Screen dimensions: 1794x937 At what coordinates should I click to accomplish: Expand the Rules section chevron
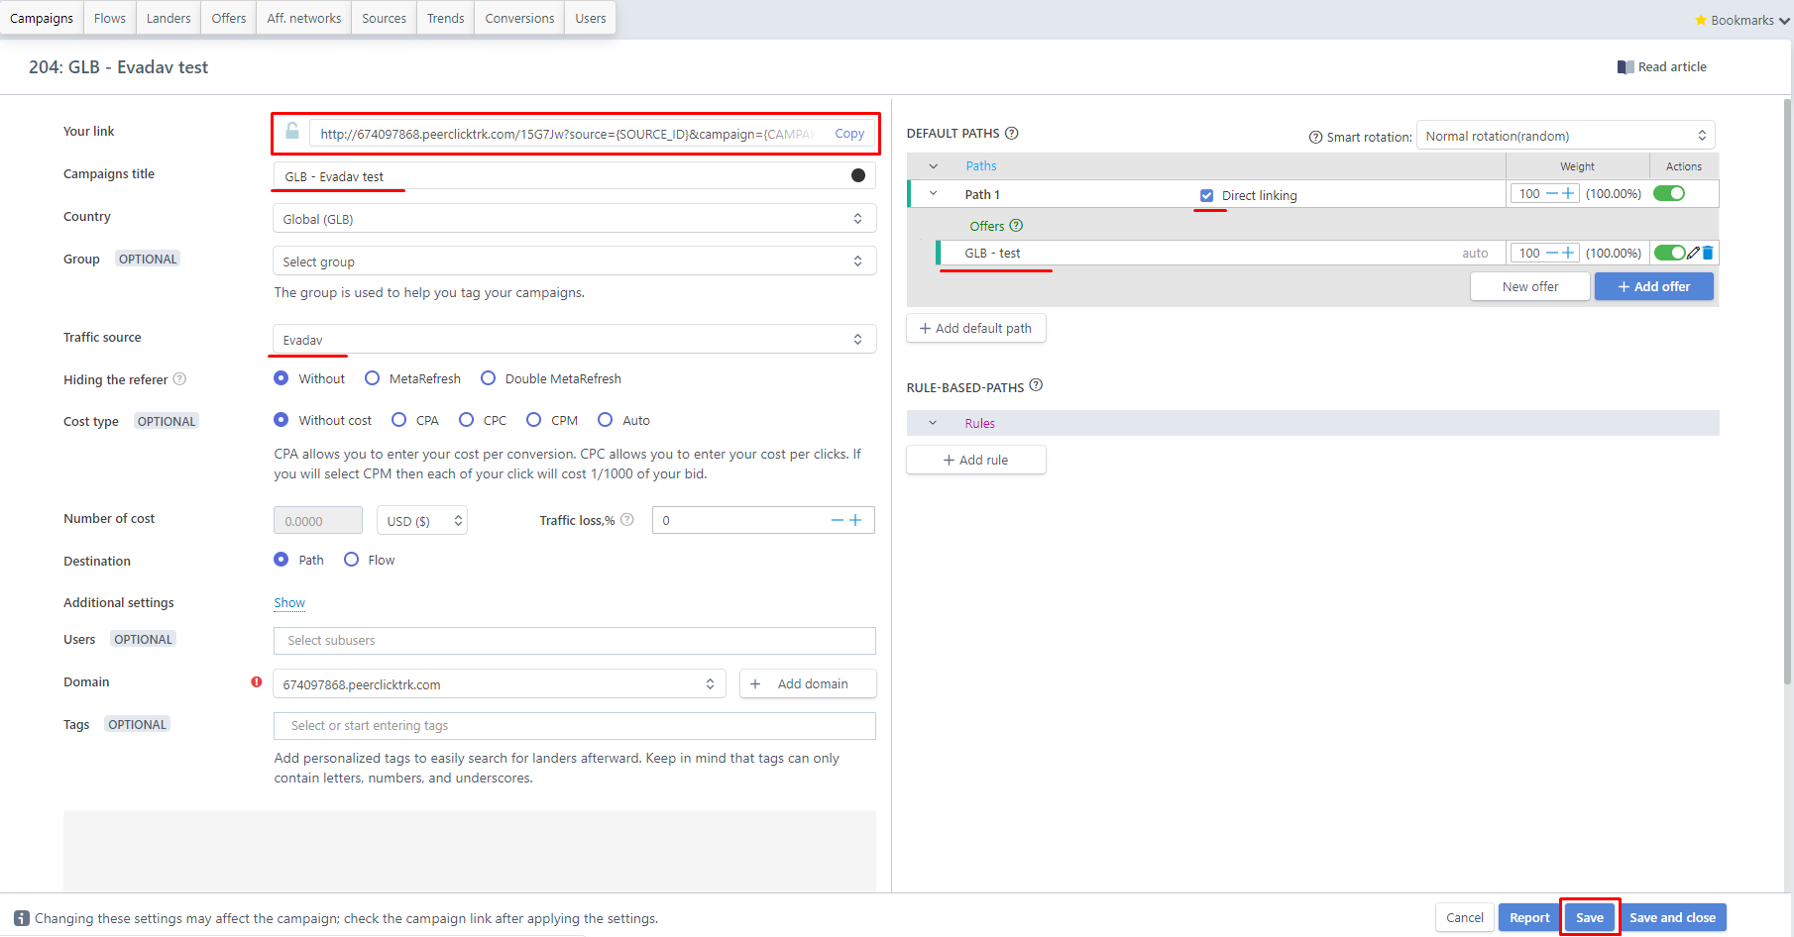pyautogui.click(x=934, y=423)
